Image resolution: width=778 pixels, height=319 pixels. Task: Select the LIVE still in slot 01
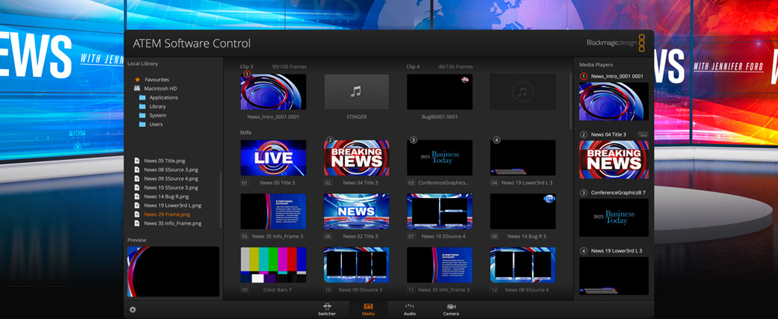point(273,158)
